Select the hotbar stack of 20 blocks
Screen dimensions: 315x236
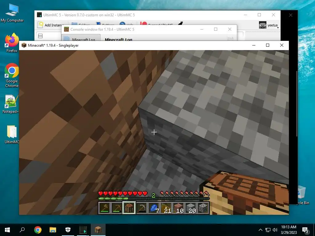(191, 208)
